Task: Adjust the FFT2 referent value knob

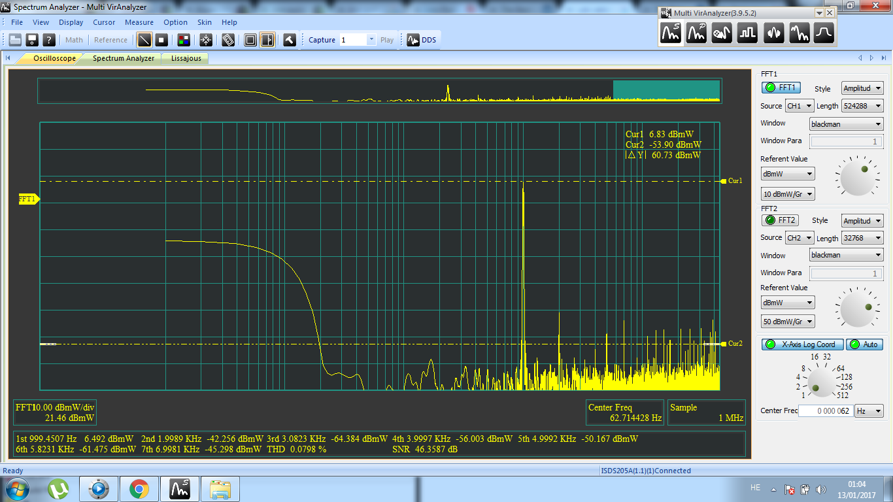Action: 858,309
